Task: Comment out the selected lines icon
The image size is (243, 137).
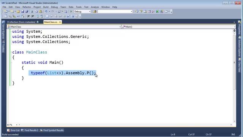Action: pos(38,16)
